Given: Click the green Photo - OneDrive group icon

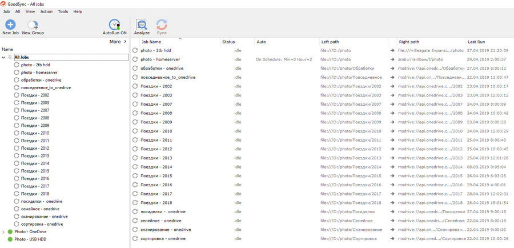Looking at the screenshot, I should coord(10,232).
